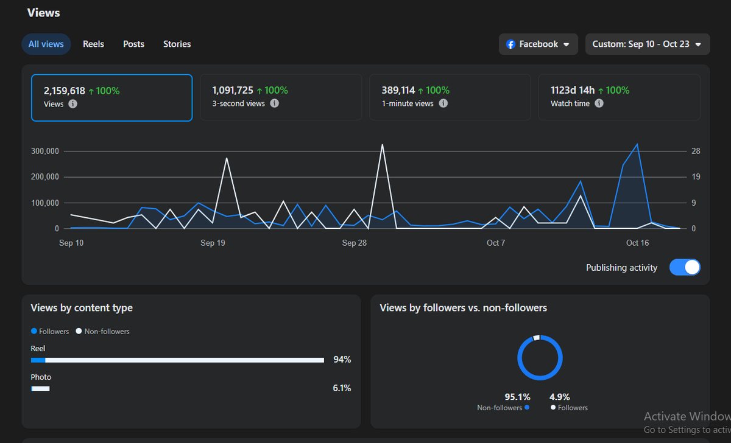Image resolution: width=731 pixels, height=443 pixels.
Task: Click the Sep 28 axis label
Action: pos(355,243)
